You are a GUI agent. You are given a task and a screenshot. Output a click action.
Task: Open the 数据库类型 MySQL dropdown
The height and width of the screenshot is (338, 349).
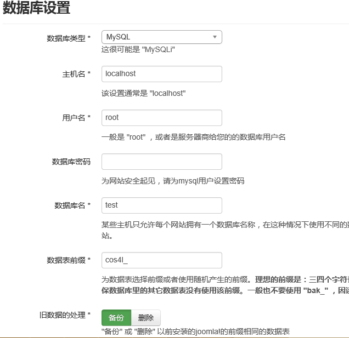point(161,37)
